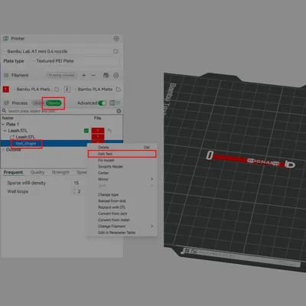Edit the Bambu Lab A1 mini printer preset
The height and width of the screenshot is (306, 306).
(x=116, y=51)
